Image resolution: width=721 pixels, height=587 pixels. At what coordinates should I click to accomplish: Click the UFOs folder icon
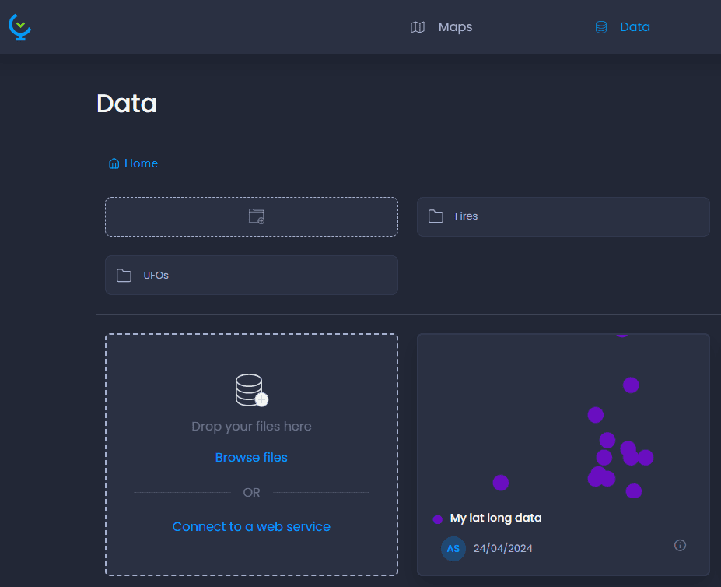(x=124, y=276)
